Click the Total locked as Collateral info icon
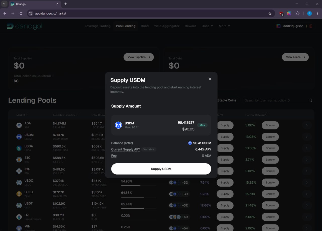Image resolution: width=322 pixels, height=231 pixels. pyautogui.click(x=53, y=76)
